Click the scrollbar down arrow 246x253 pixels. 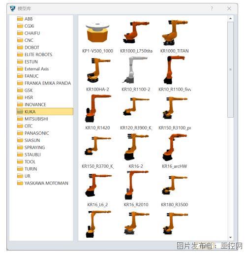(230, 238)
